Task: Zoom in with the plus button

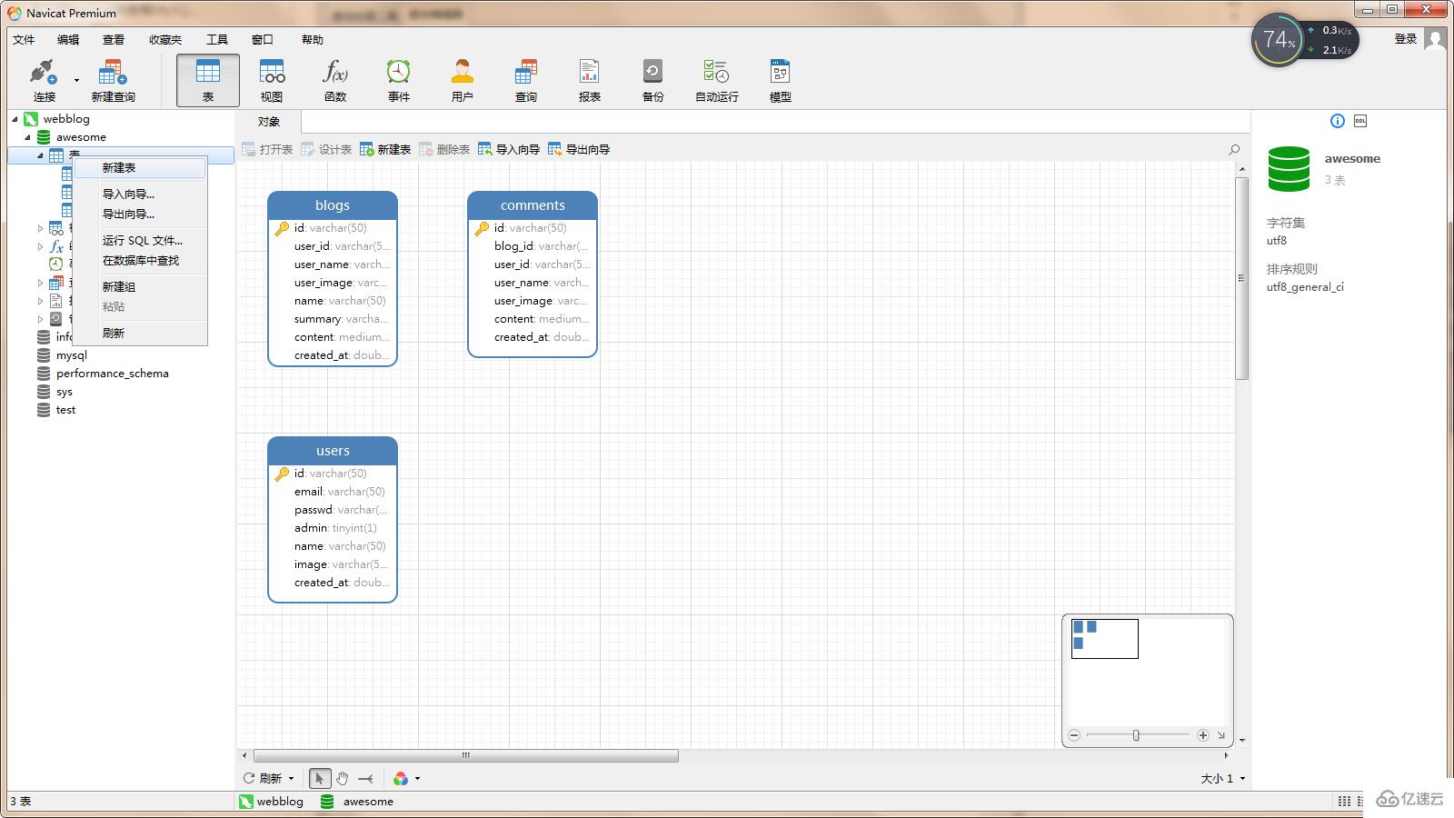Action: [x=1203, y=735]
